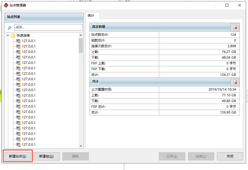Viewport: 248px width, 170px height.
Task: Focus the 搜索 input field
Action: point(49,27)
